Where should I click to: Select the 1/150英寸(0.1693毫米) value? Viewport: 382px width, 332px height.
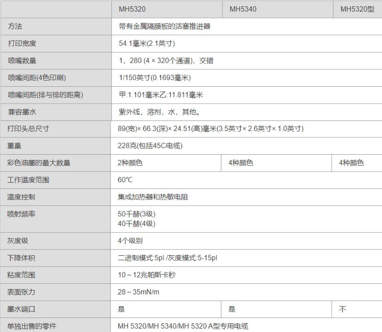[155, 78]
